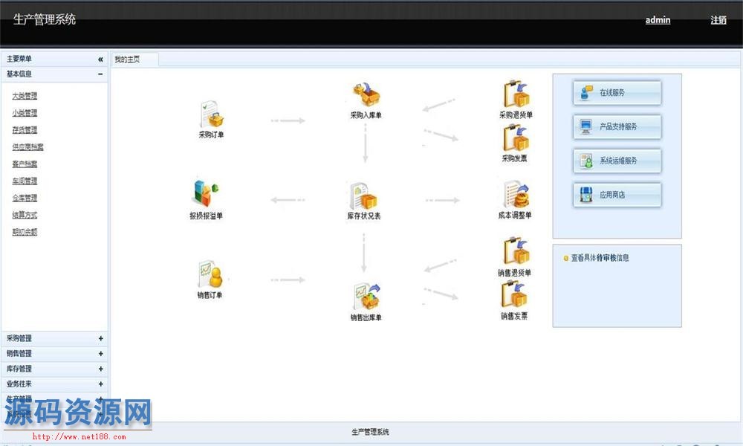
Task: Open the 库存状况表 inventory report icon
Action: click(x=363, y=196)
